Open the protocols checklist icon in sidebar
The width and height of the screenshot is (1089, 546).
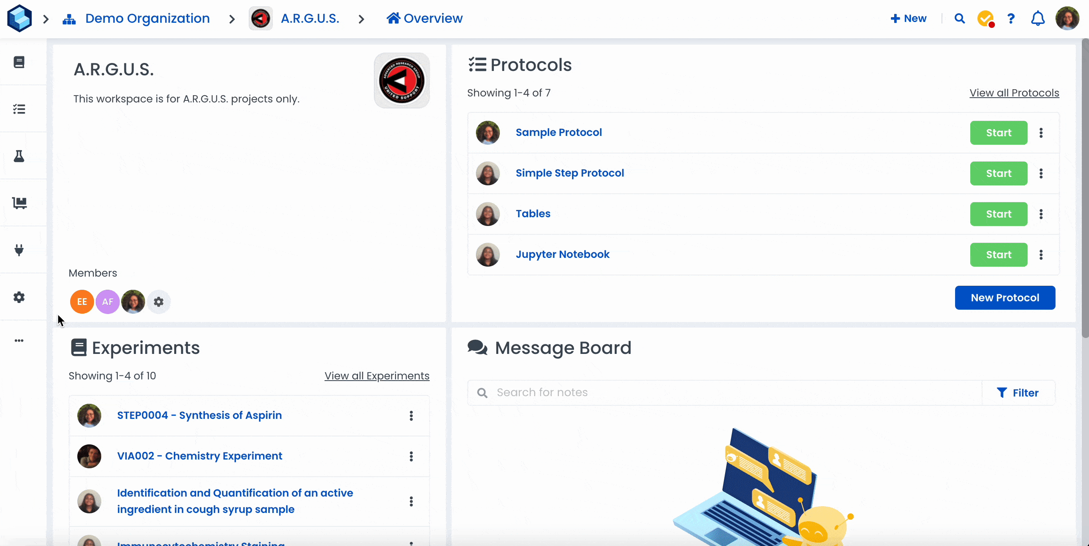click(x=19, y=109)
